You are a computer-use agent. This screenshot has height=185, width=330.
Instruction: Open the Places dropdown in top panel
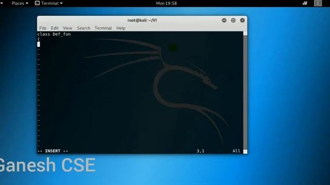(20, 4)
